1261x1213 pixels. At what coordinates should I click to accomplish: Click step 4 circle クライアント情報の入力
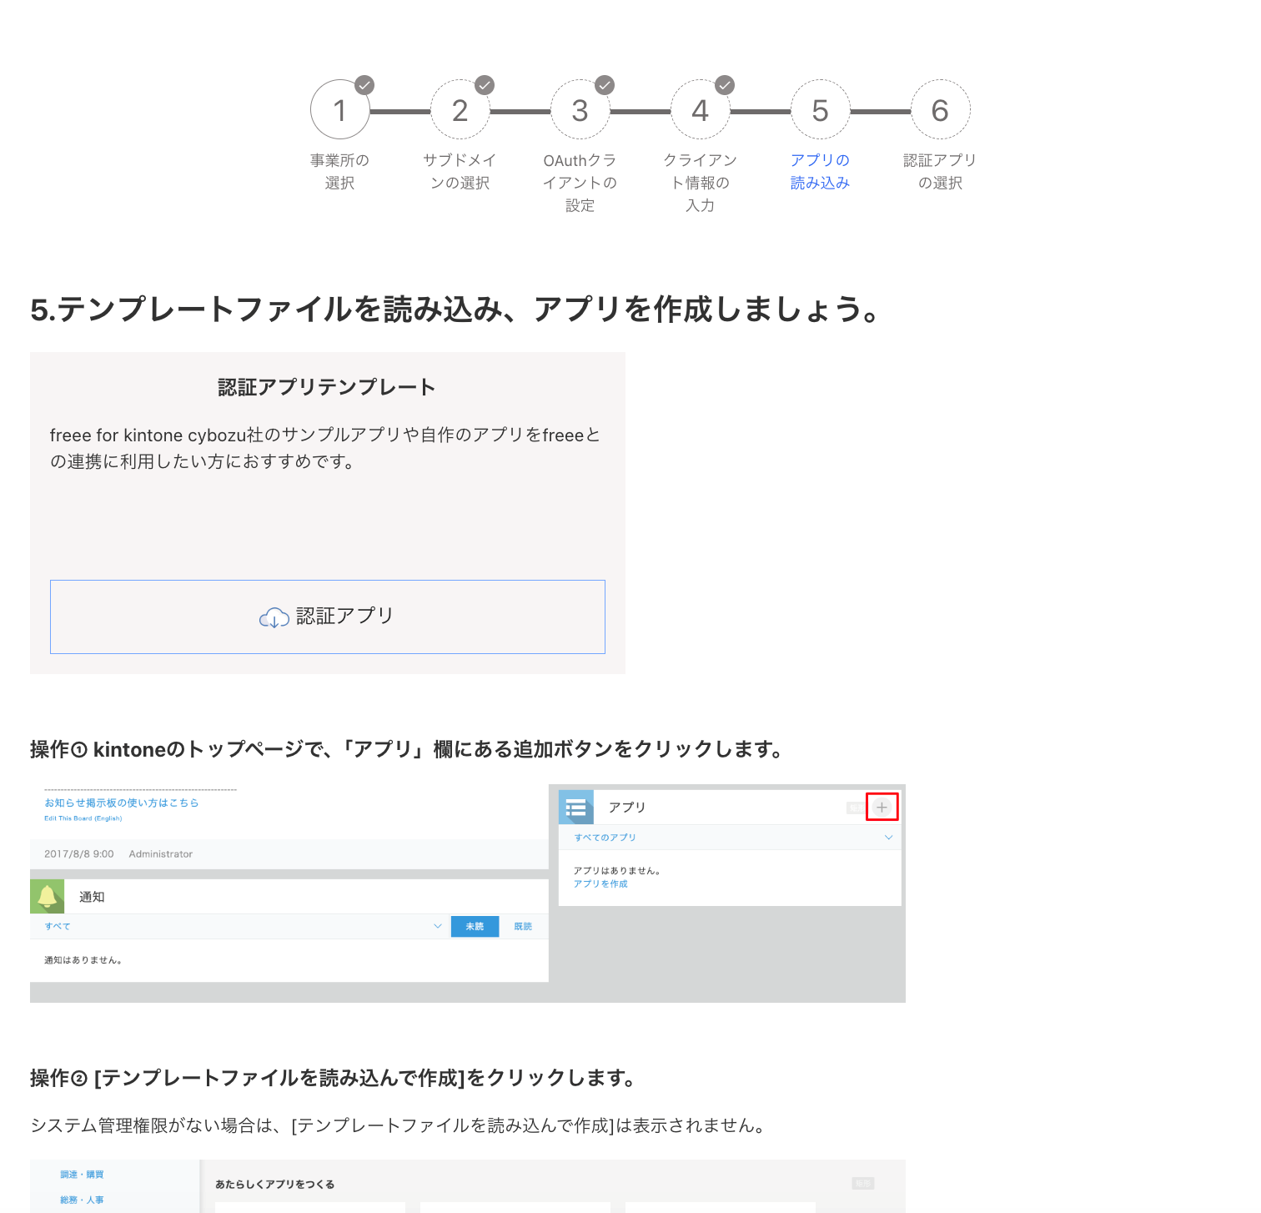tap(701, 110)
